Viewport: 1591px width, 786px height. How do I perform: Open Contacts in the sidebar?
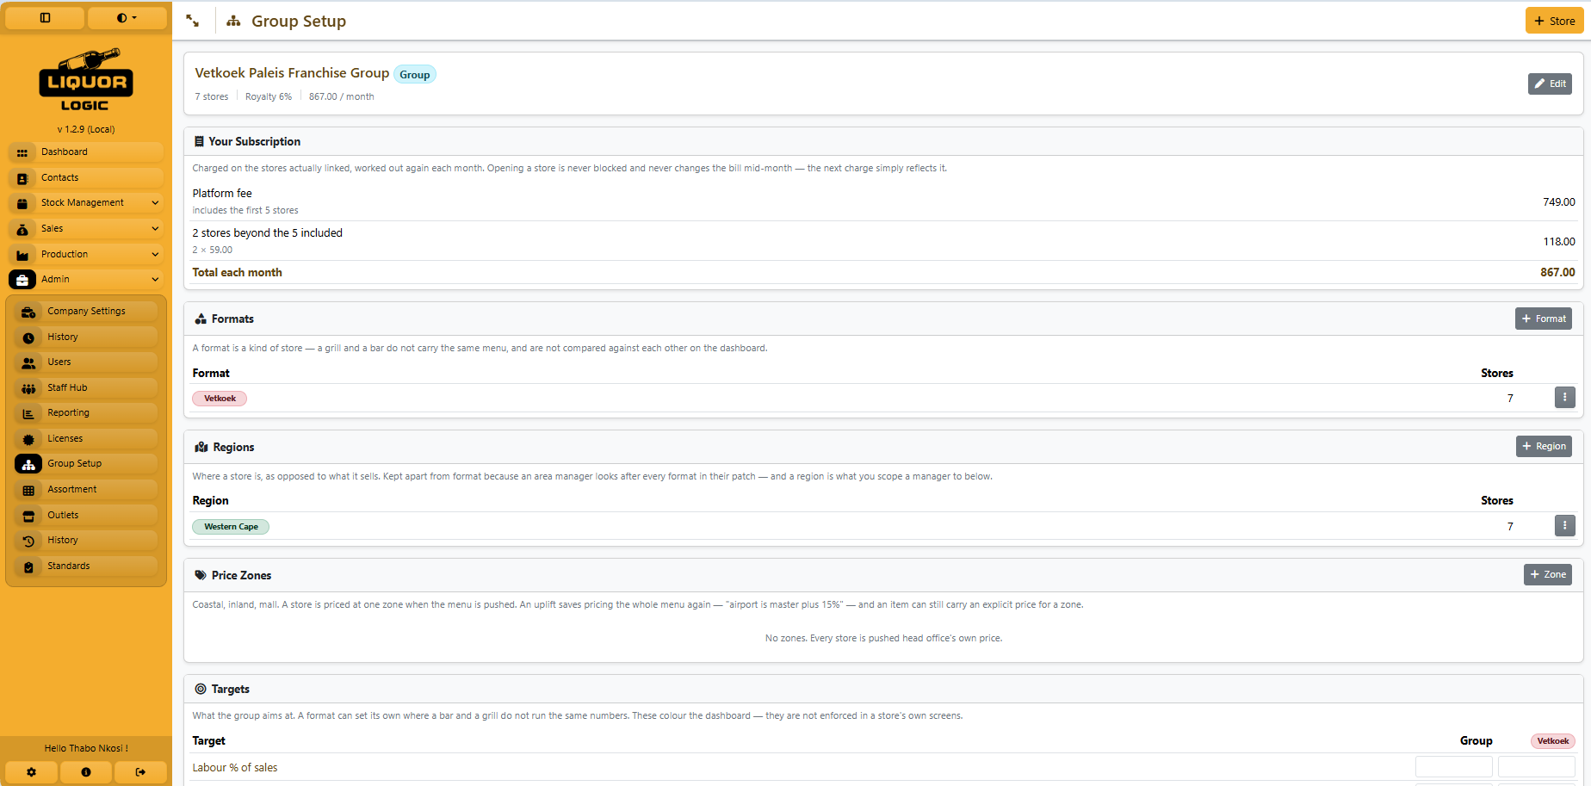[x=85, y=177]
